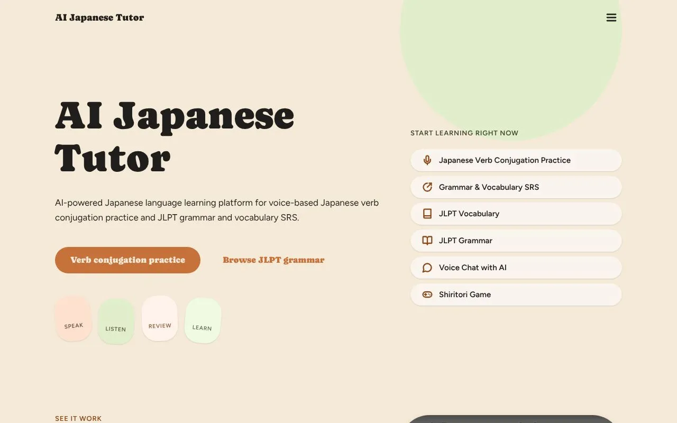677x423 pixels.
Task: Click the SPEAK card
Action: pos(74,318)
